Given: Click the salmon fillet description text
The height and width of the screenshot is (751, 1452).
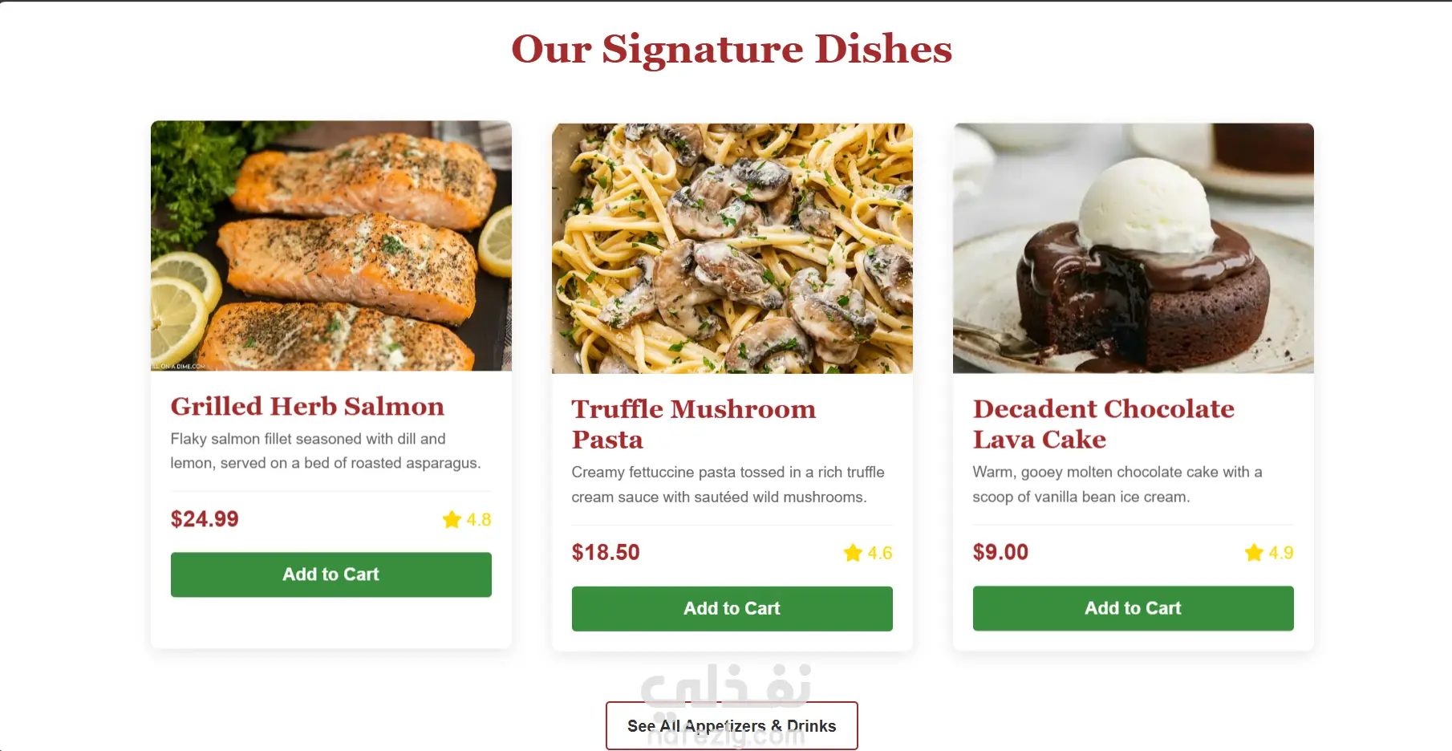Looking at the screenshot, I should click(326, 451).
